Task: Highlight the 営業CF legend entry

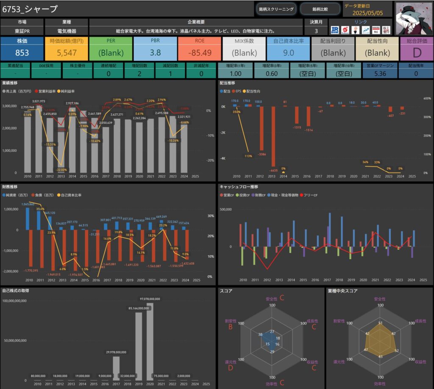Action: click(x=227, y=195)
